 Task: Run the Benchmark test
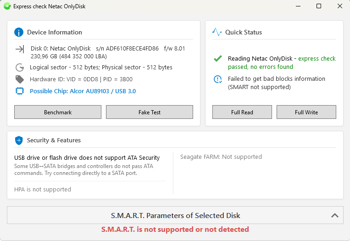[x=58, y=112]
